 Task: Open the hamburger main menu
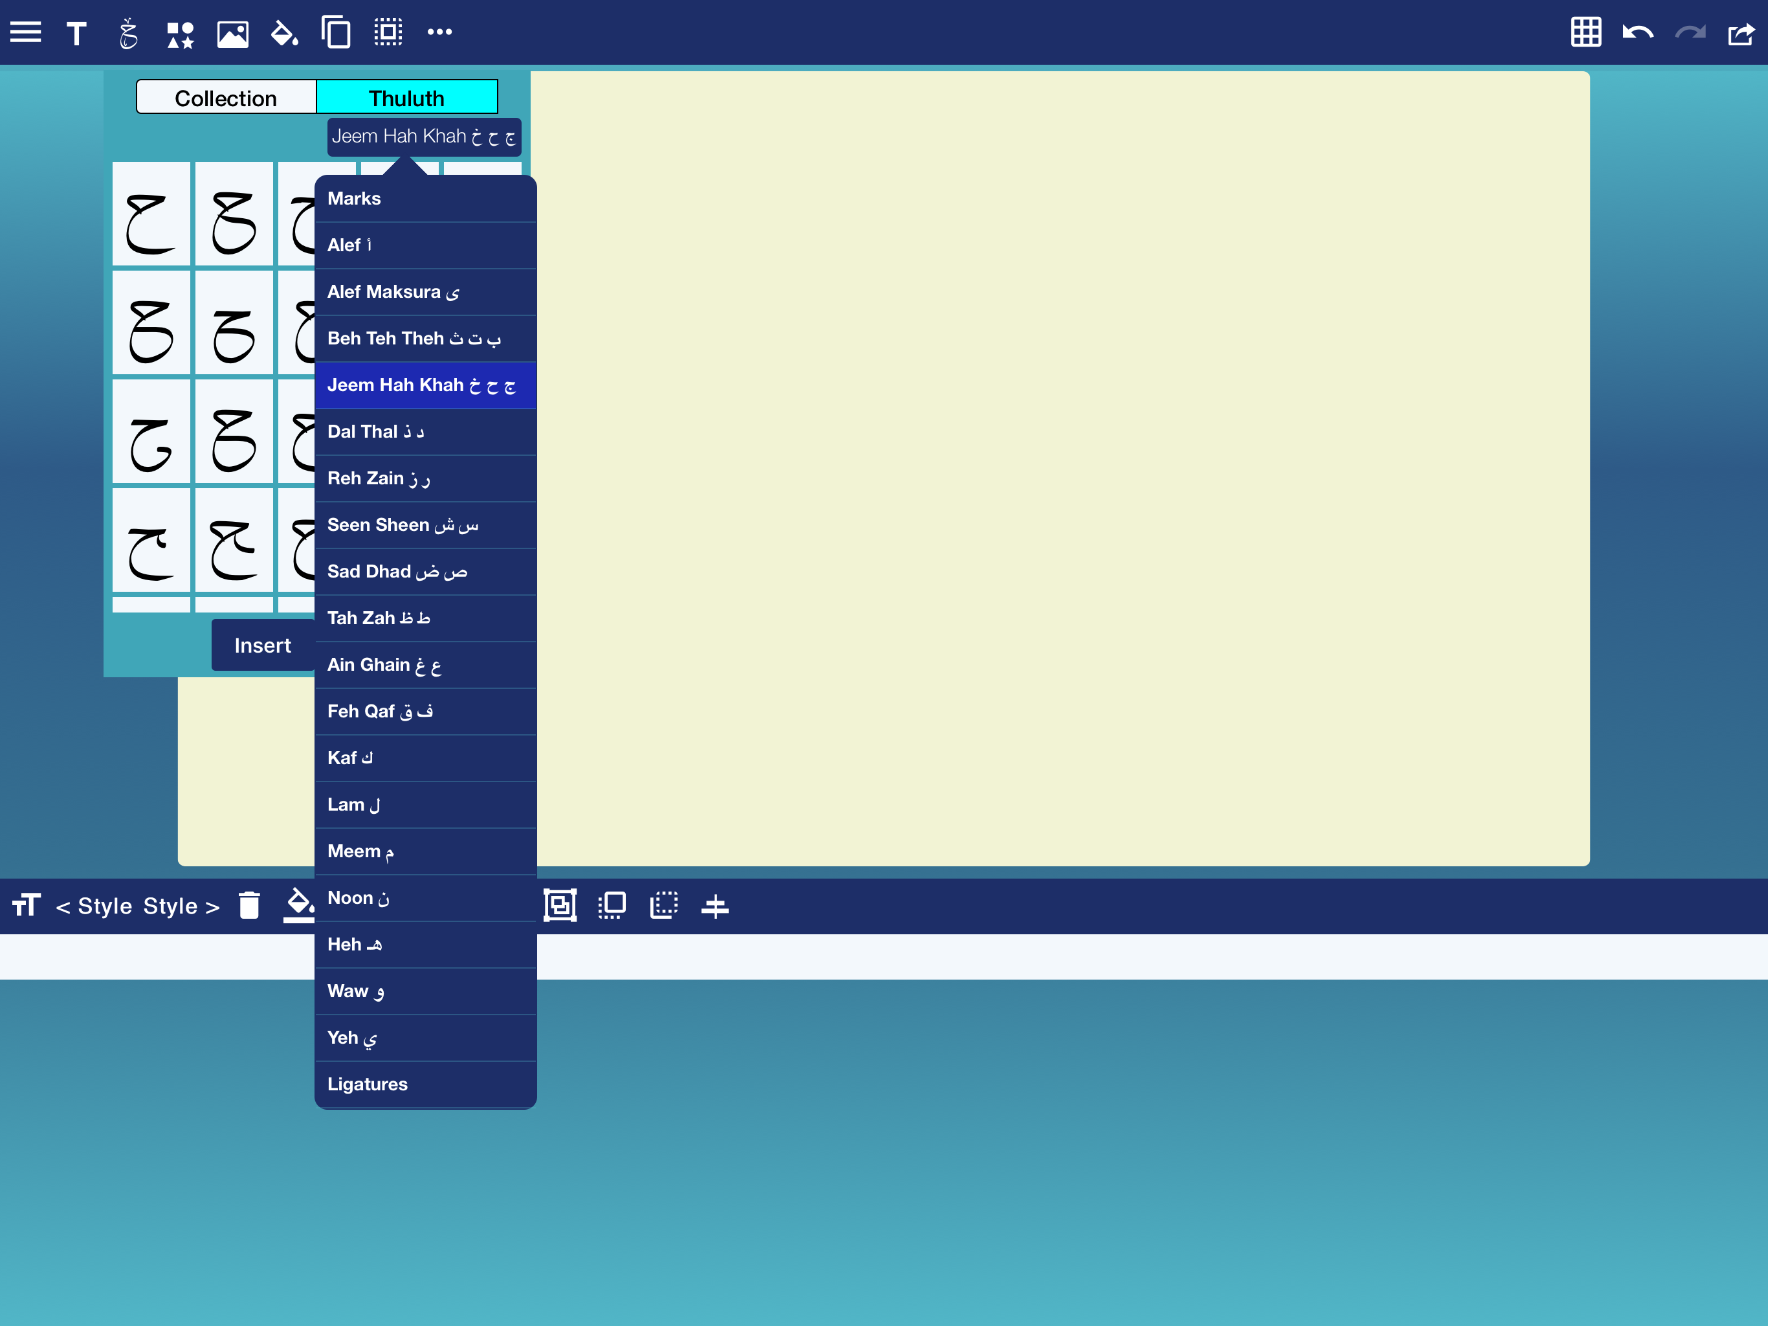(x=26, y=33)
